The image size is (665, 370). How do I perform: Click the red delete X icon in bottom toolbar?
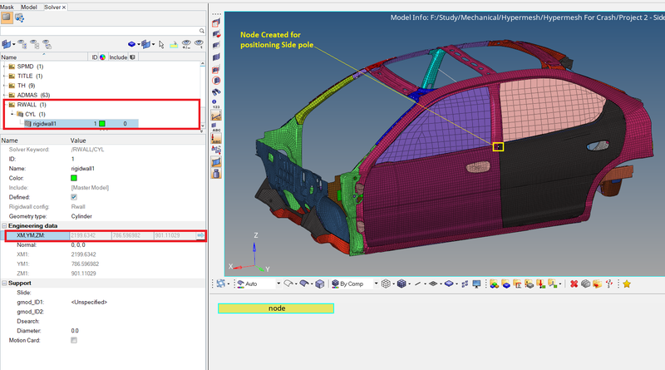tap(574, 284)
